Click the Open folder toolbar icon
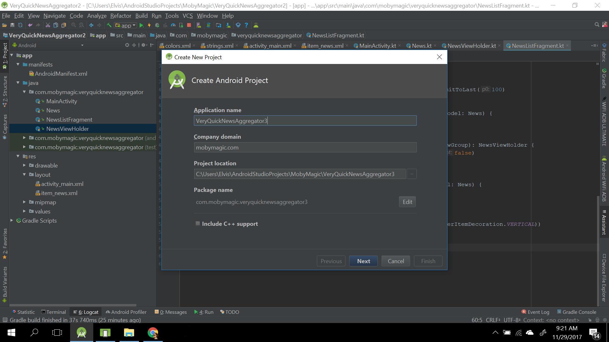The width and height of the screenshot is (609, 342). (4, 25)
